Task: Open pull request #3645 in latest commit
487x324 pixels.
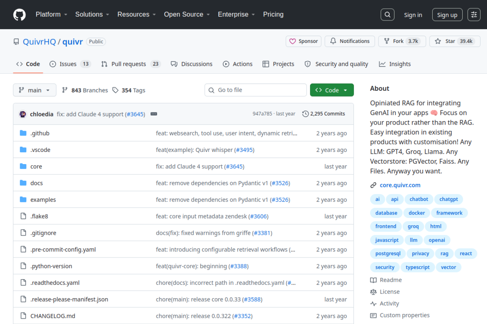Action: pyautogui.click(x=135, y=114)
